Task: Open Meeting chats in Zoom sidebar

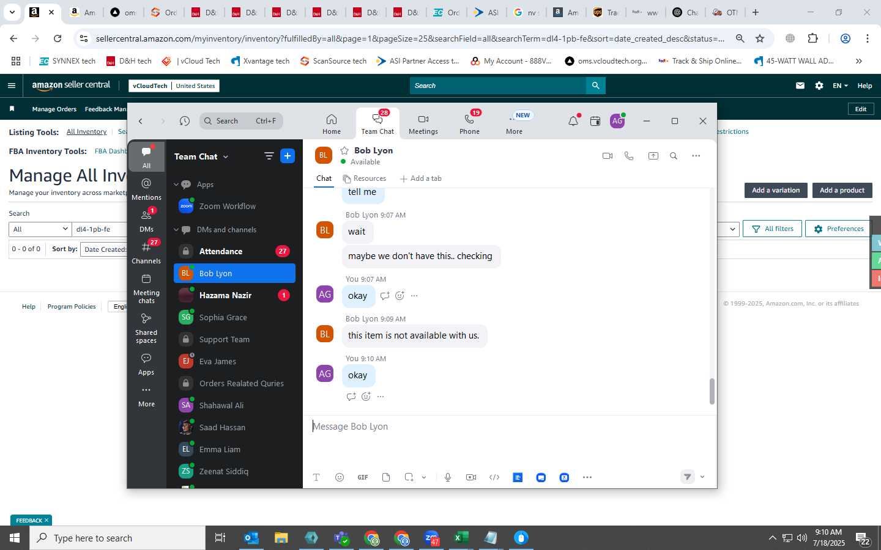Action: click(x=146, y=288)
